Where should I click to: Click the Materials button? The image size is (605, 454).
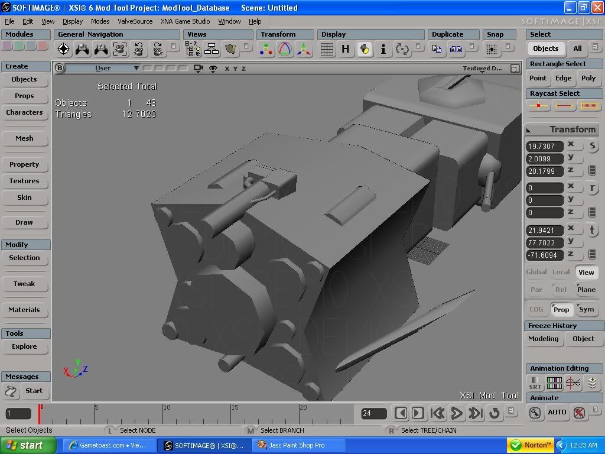[x=24, y=310]
